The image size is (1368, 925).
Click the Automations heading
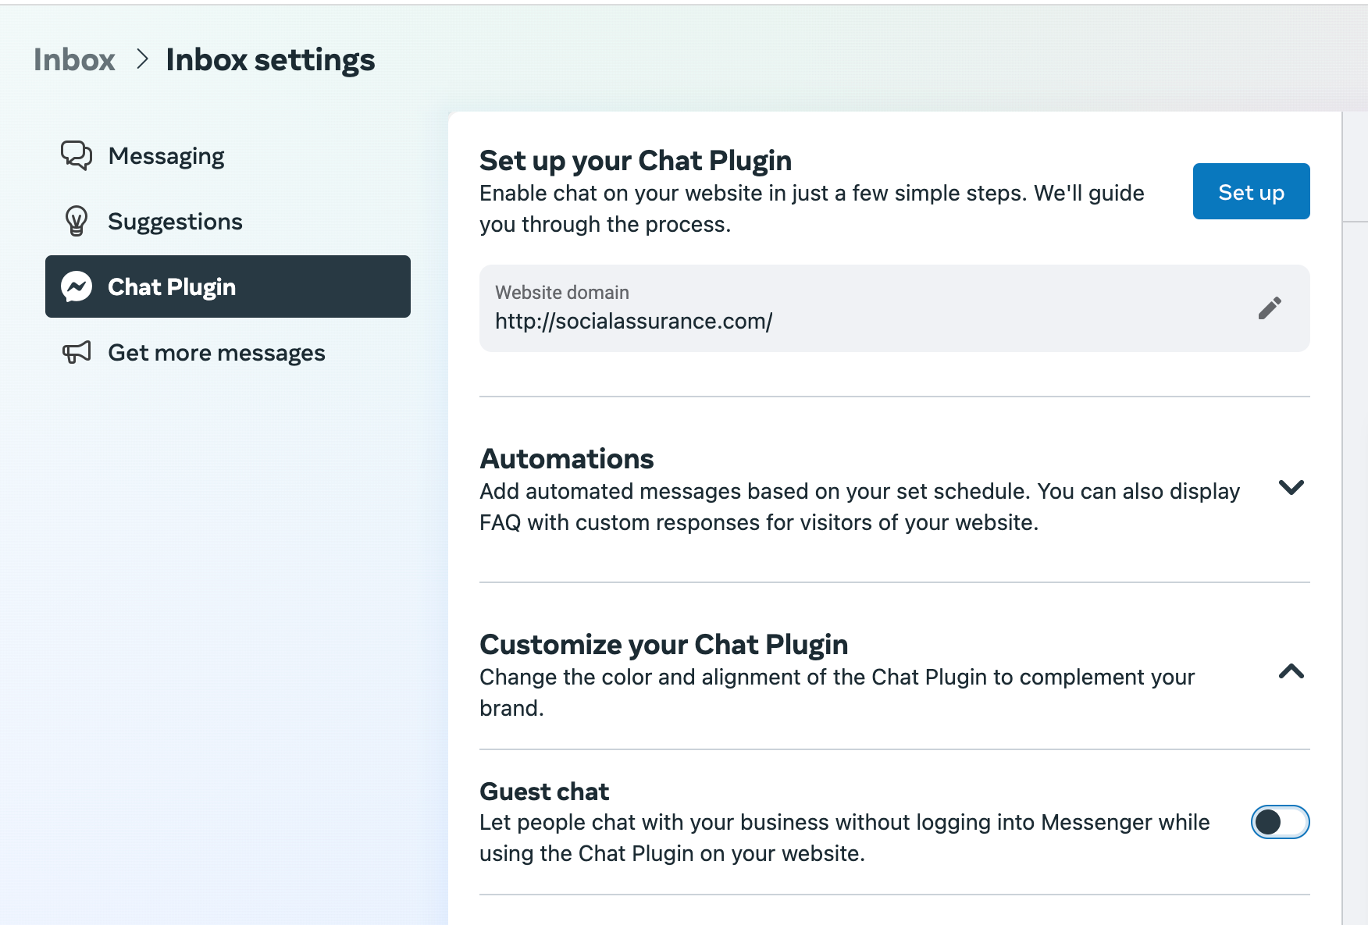pos(566,459)
